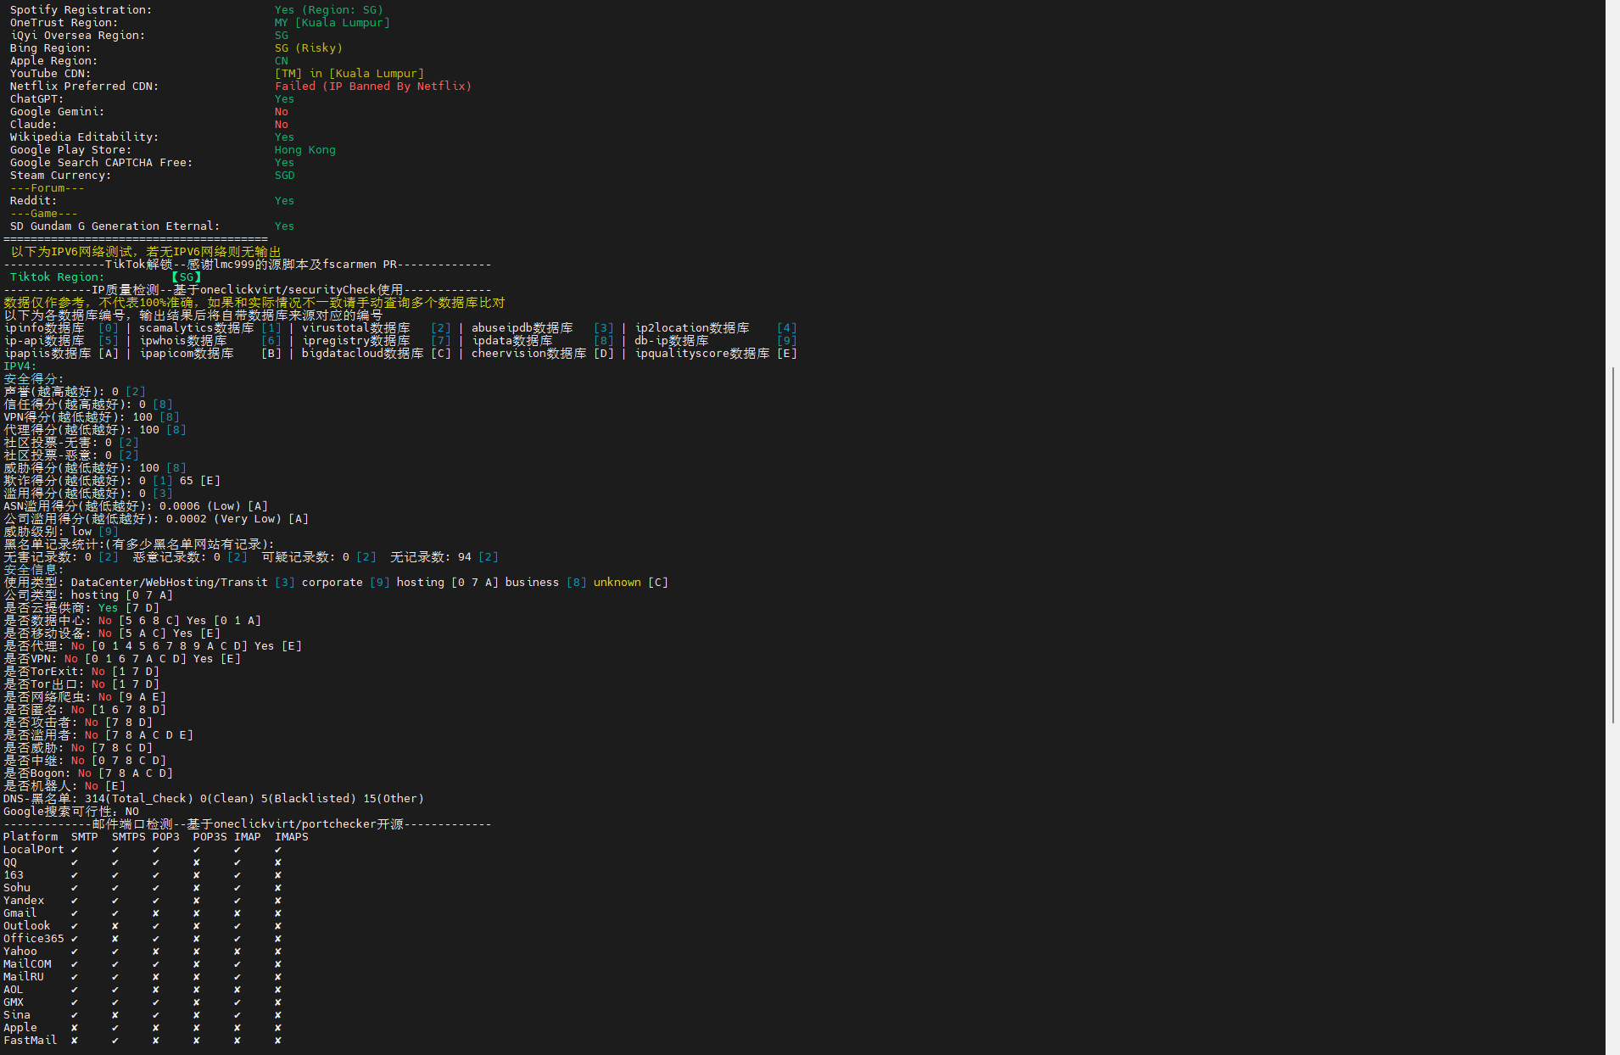Click the 'Outlook' table row label

tap(27, 926)
